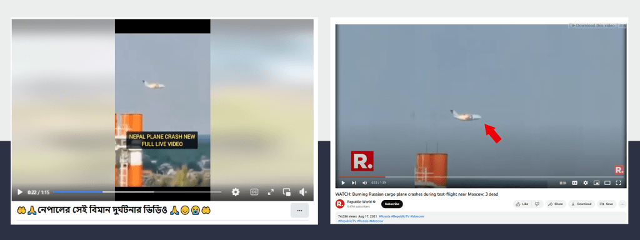
Task: Open picture-in-picture on left video
Action: coord(287,192)
